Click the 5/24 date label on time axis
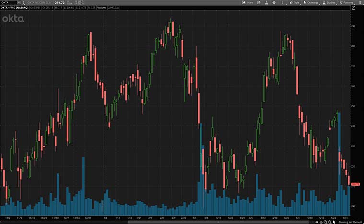The height and width of the screenshot is (224, 364). (333, 218)
